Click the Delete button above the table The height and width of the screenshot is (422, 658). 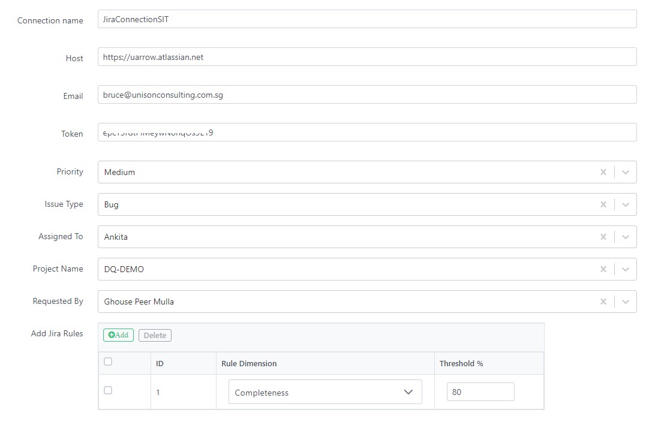click(155, 335)
